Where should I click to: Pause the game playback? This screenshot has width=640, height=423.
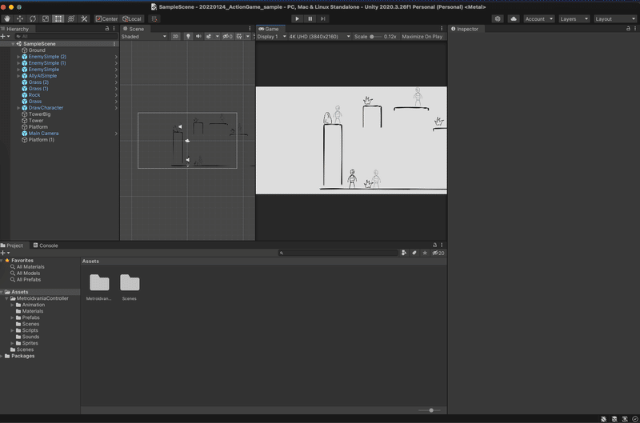(310, 18)
